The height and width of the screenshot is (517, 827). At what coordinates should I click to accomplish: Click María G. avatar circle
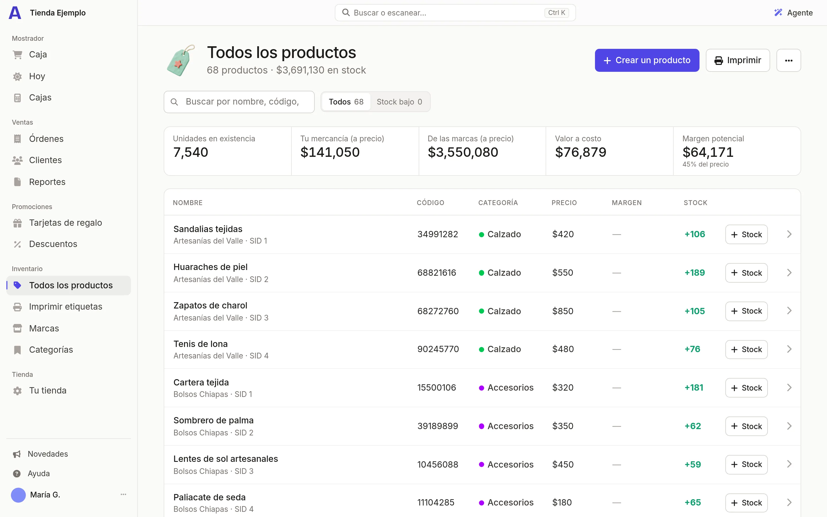18,495
